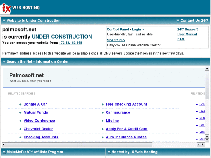Open the Control Panel link
Screen dimensions: 211x158
point(118,30)
